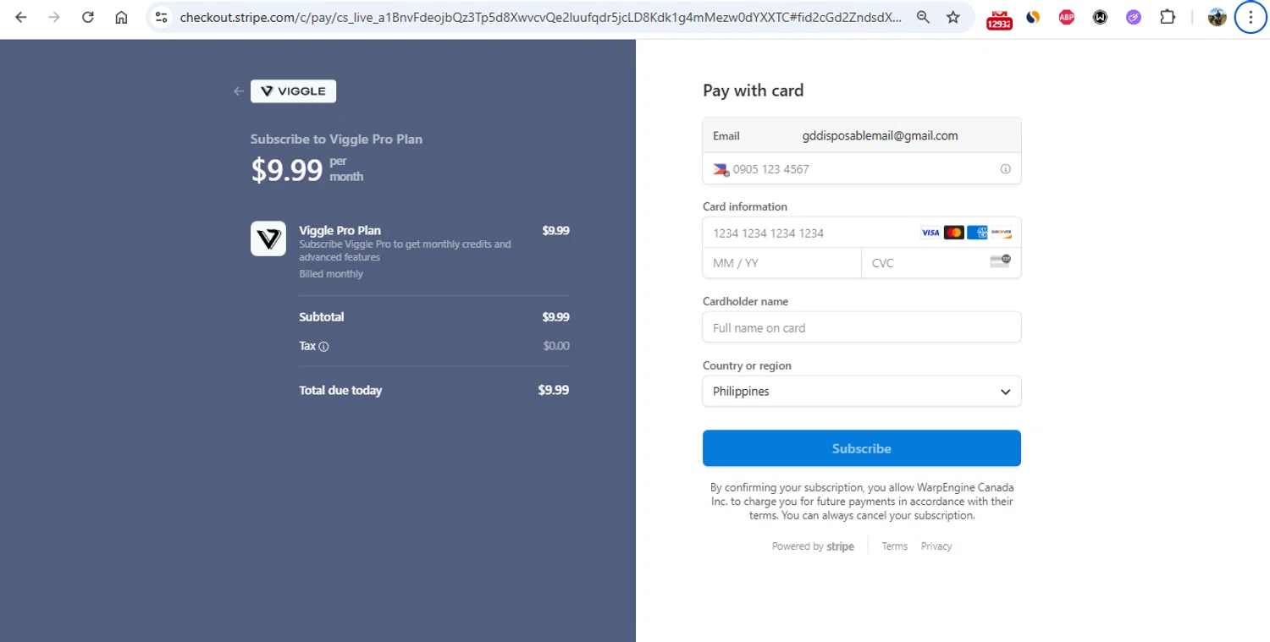Open the purple round extension icon
This screenshot has width=1270, height=642.
(1134, 17)
